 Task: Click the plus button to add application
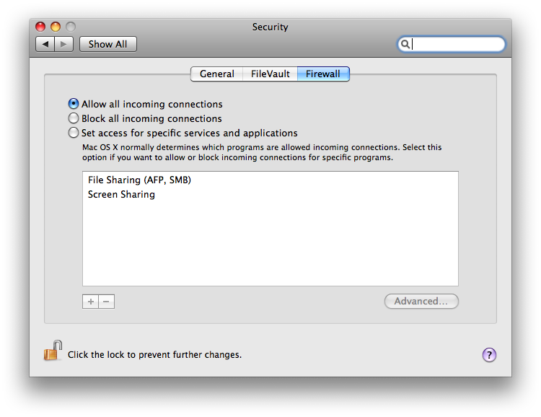[90, 302]
